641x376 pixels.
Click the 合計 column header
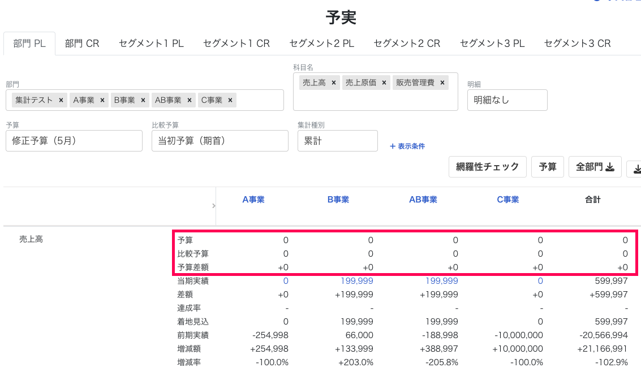(593, 200)
